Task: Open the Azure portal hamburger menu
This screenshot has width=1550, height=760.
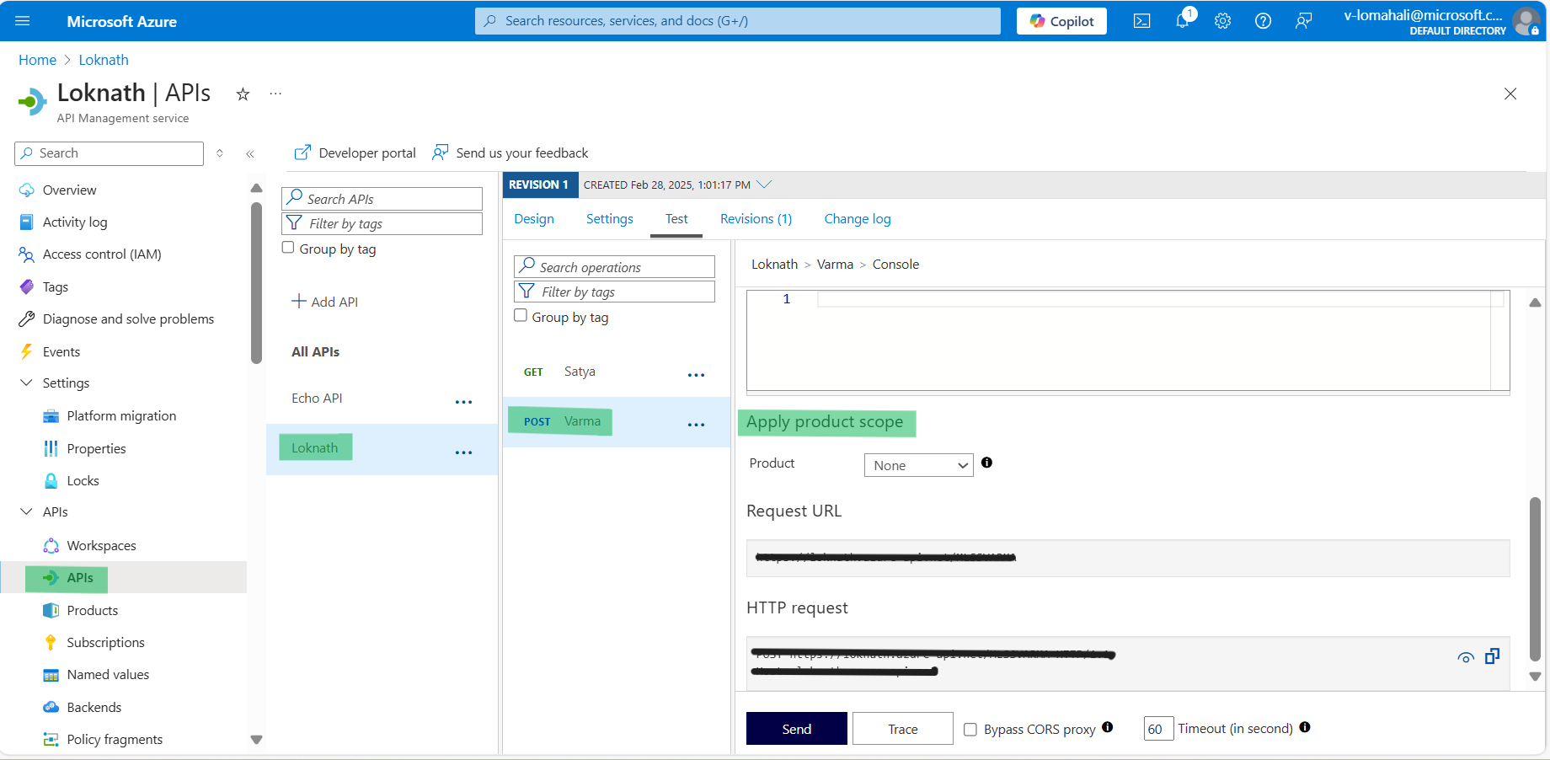Action: click(x=23, y=21)
